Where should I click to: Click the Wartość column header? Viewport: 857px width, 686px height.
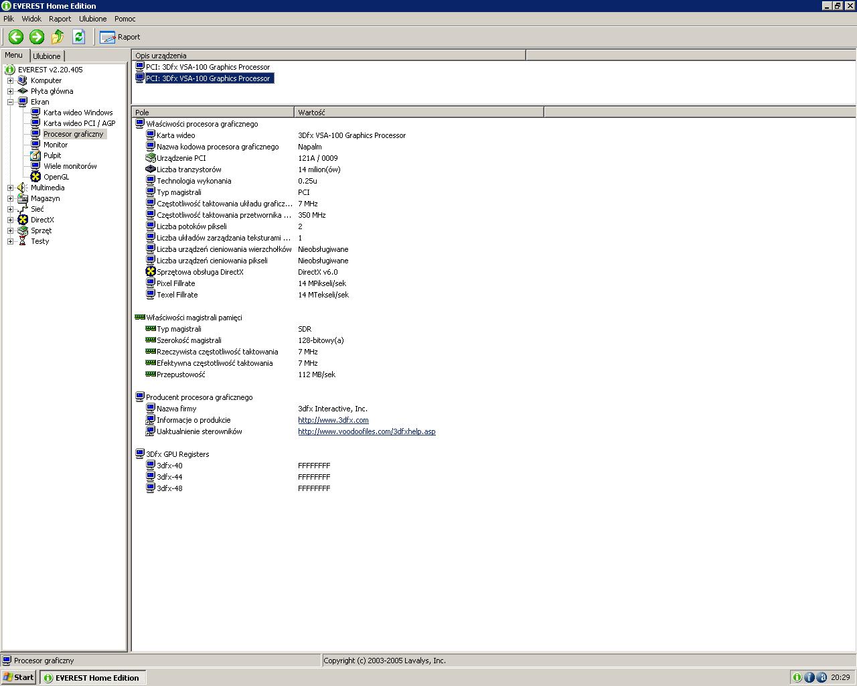419,113
